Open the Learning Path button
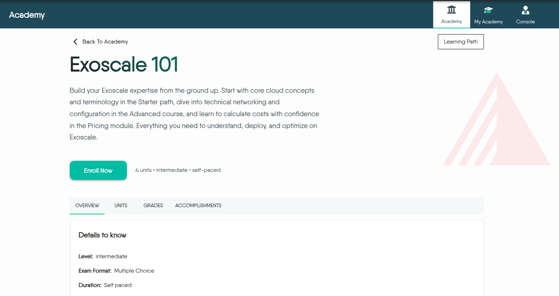Screen dimensions: 559x296 pyautogui.click(x=461, y=42)
